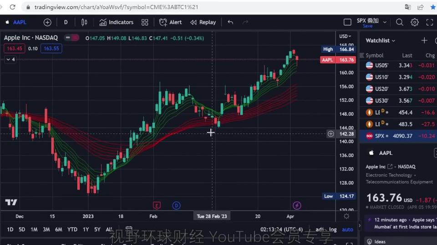Screen dimensions: 437x245
Task: Enter fullscreen mode
Action: 429,22
